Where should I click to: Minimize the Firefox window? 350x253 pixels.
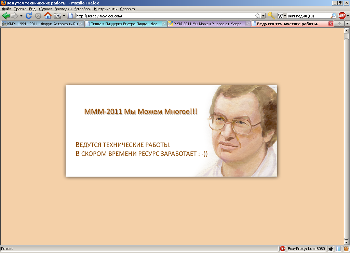(x=334, y=3)
